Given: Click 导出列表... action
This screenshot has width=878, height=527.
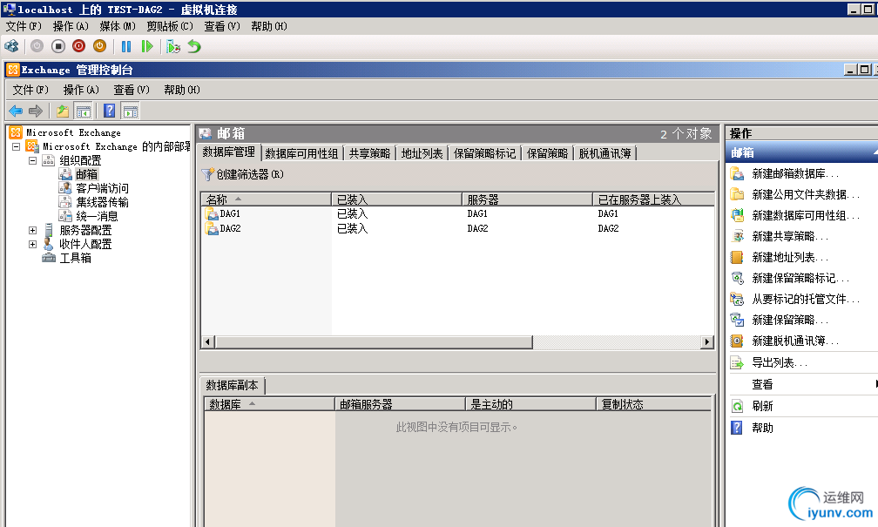Looking at the screenshot, I should (x=780, y=363).
